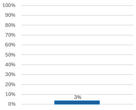Click the gridline at 30%
Screen dimensions: 136x110
tap(77, 75)
